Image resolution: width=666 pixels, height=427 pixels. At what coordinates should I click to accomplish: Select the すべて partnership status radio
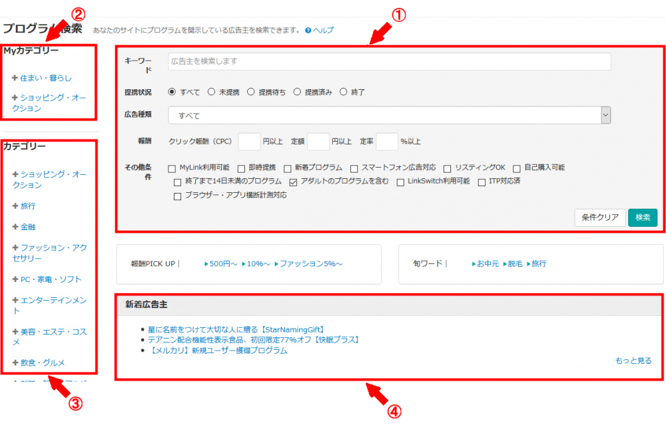click(172, 92)
